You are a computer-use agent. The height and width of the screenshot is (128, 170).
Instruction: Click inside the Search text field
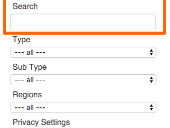(x=83, y=22)
